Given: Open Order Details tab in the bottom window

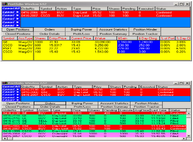Looking at the screenshot, I should [50, 107].
